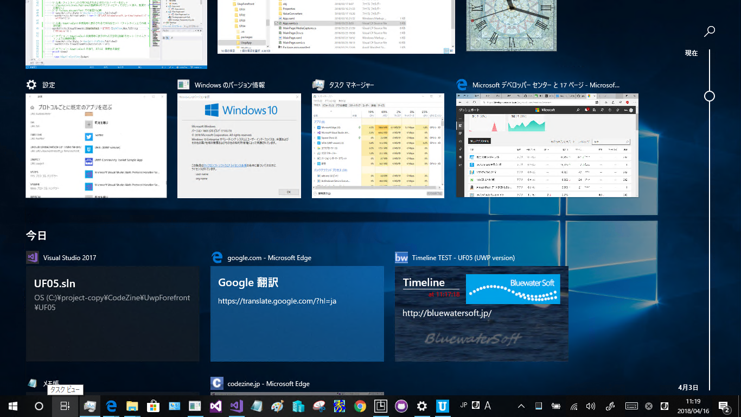Open the Wi-Fi network tray icon
Viewport: 741px width, 417px height.
pos(573,406)
